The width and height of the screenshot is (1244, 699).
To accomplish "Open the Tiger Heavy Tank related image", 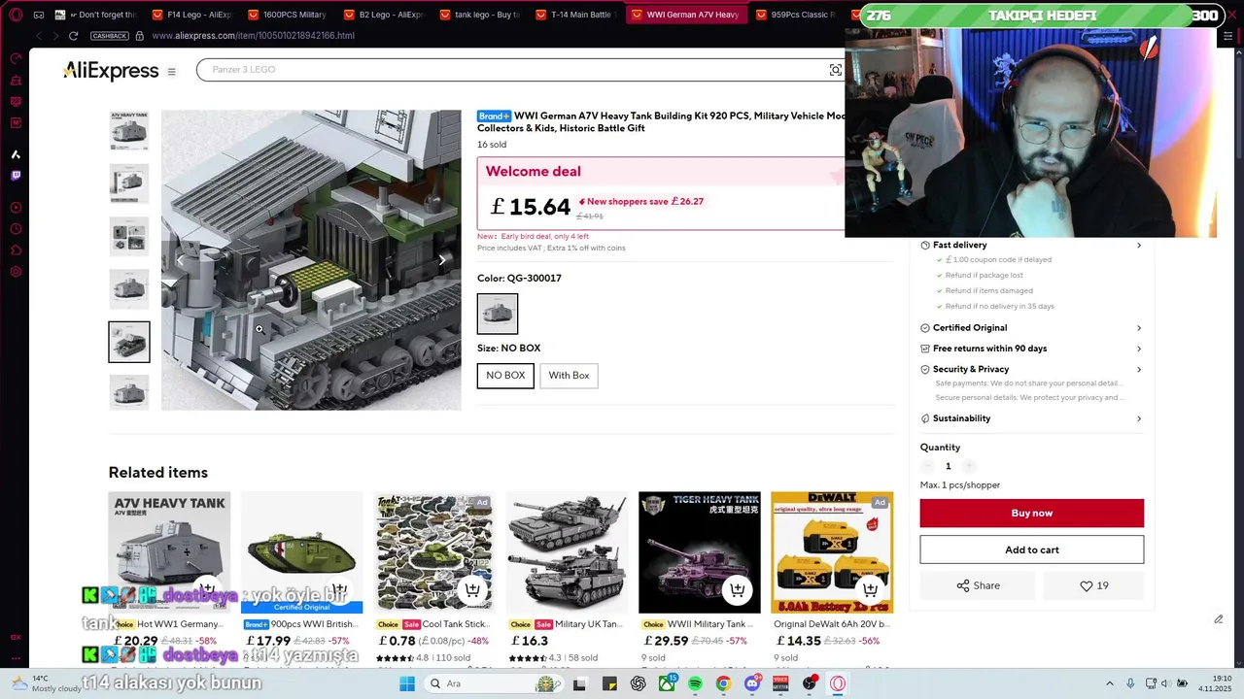I will pyautogui.click(x=700, y=552).
